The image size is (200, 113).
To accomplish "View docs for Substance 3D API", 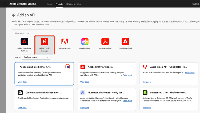I will pyautogui.click(x=147, y=107).
